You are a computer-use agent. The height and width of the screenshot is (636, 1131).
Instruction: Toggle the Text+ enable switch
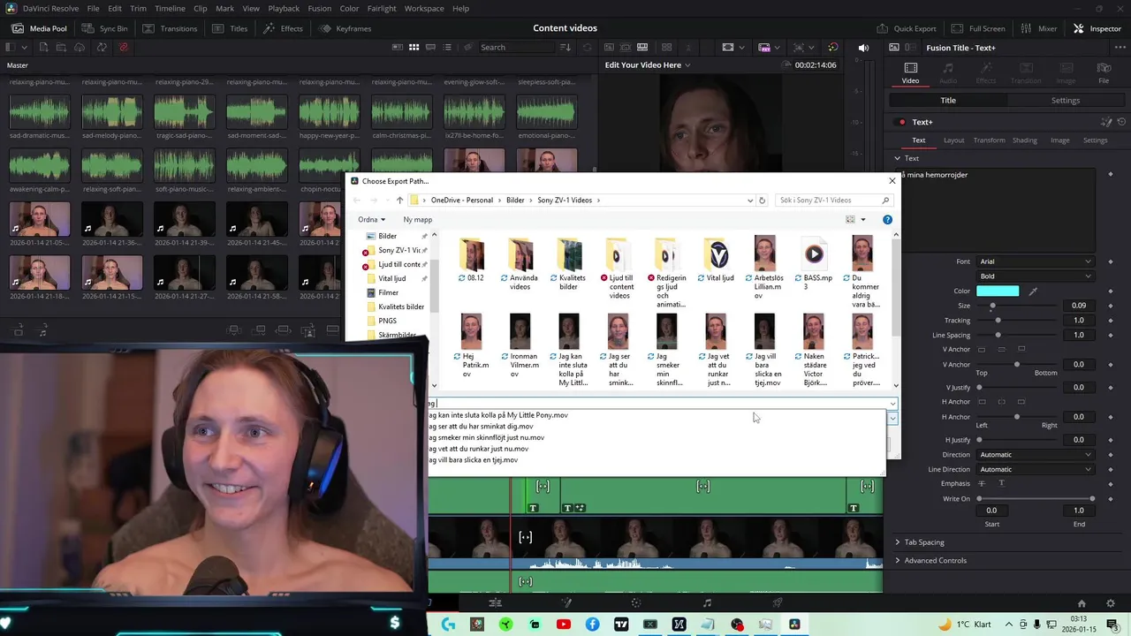(x=901, y=122)
